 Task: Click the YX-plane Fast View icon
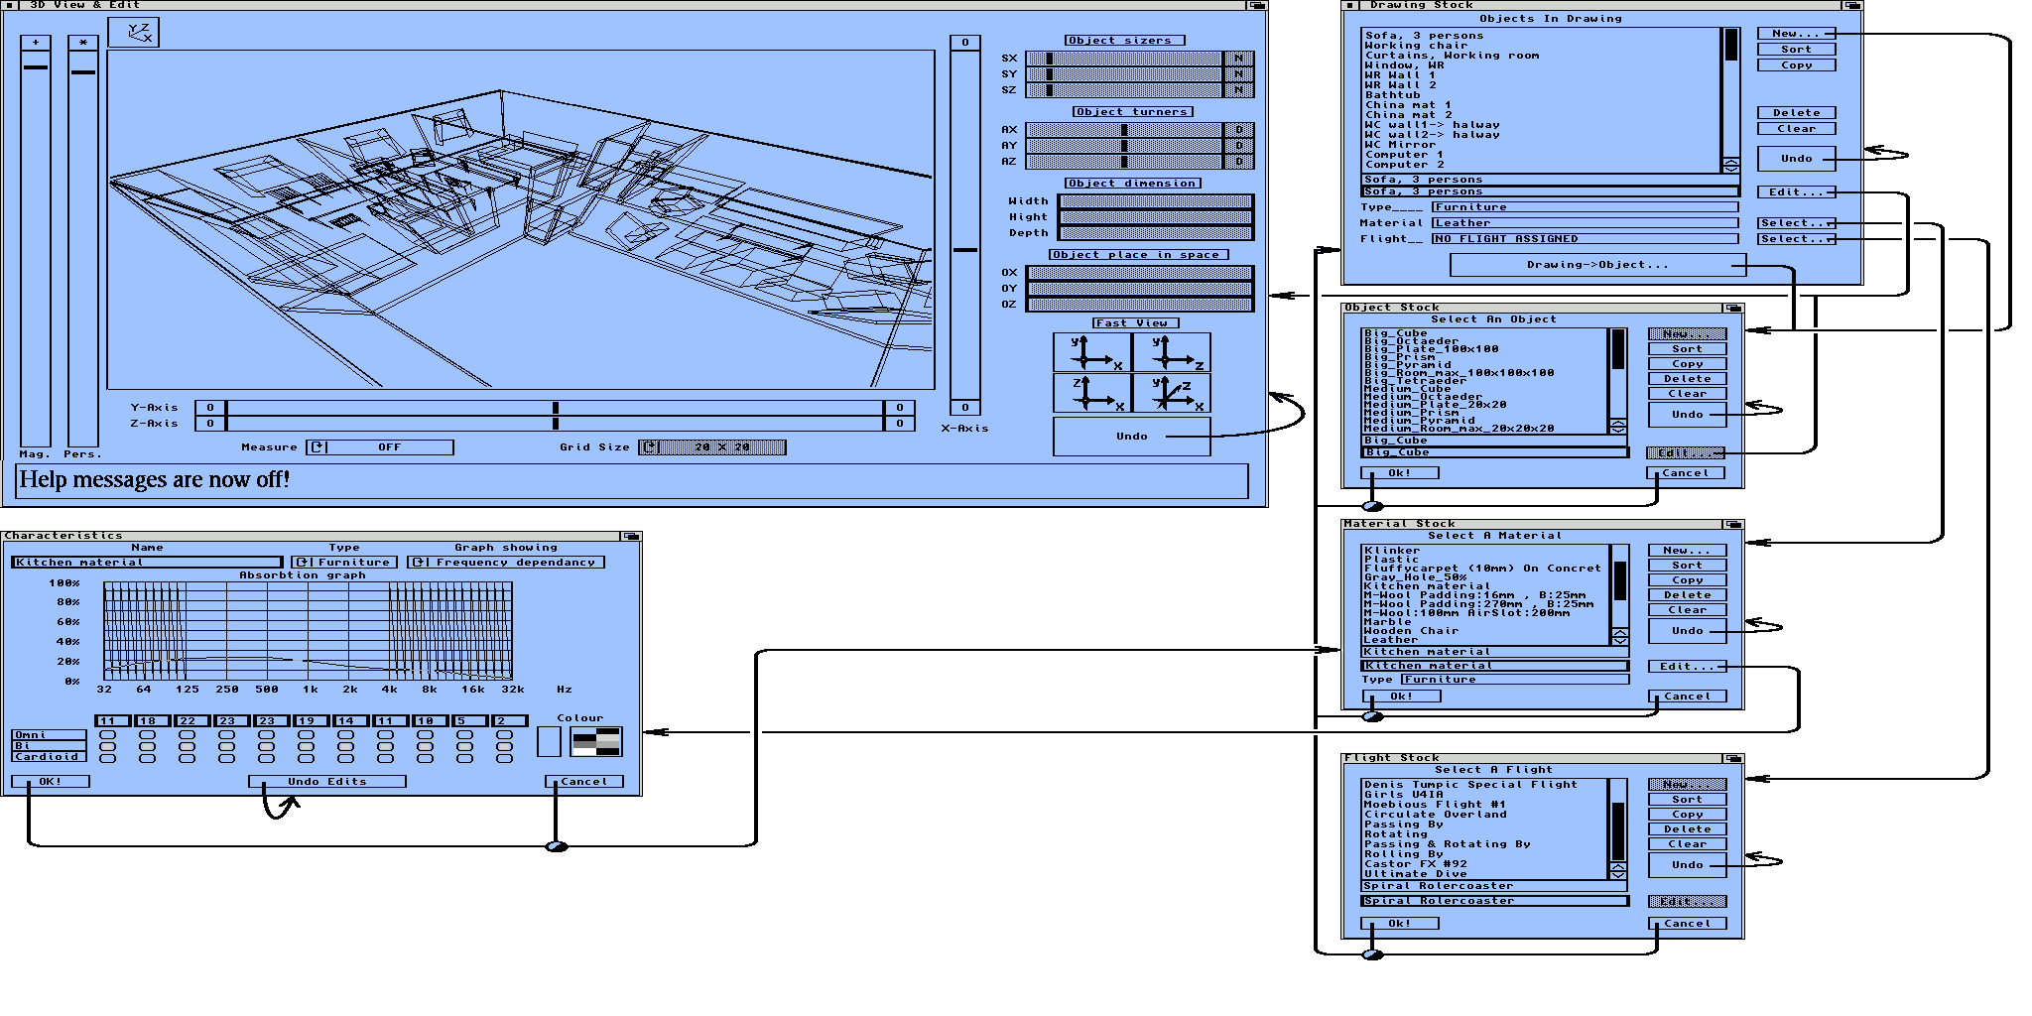(x=1091, y=352)
